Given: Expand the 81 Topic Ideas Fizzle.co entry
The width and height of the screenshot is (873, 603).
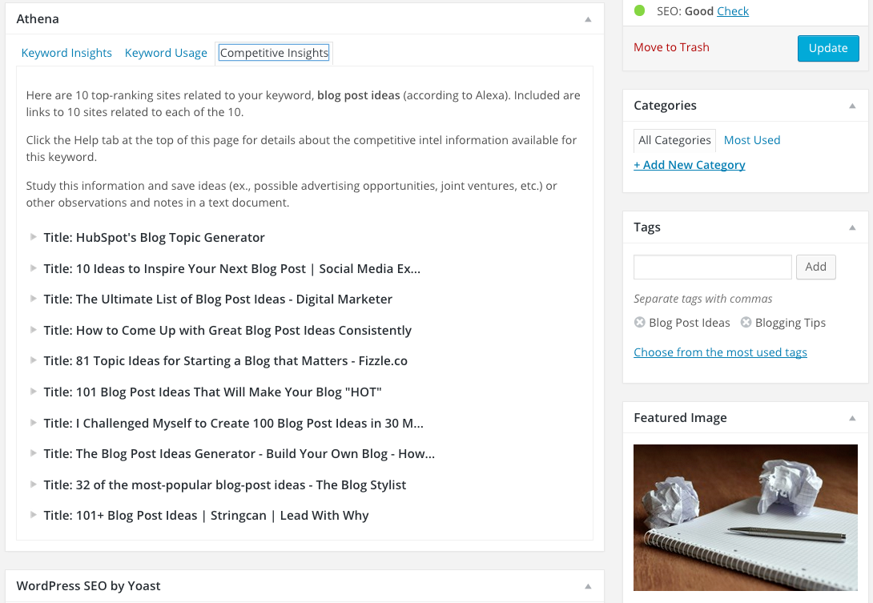Looking at the screenshot, I should pos(34,360).
